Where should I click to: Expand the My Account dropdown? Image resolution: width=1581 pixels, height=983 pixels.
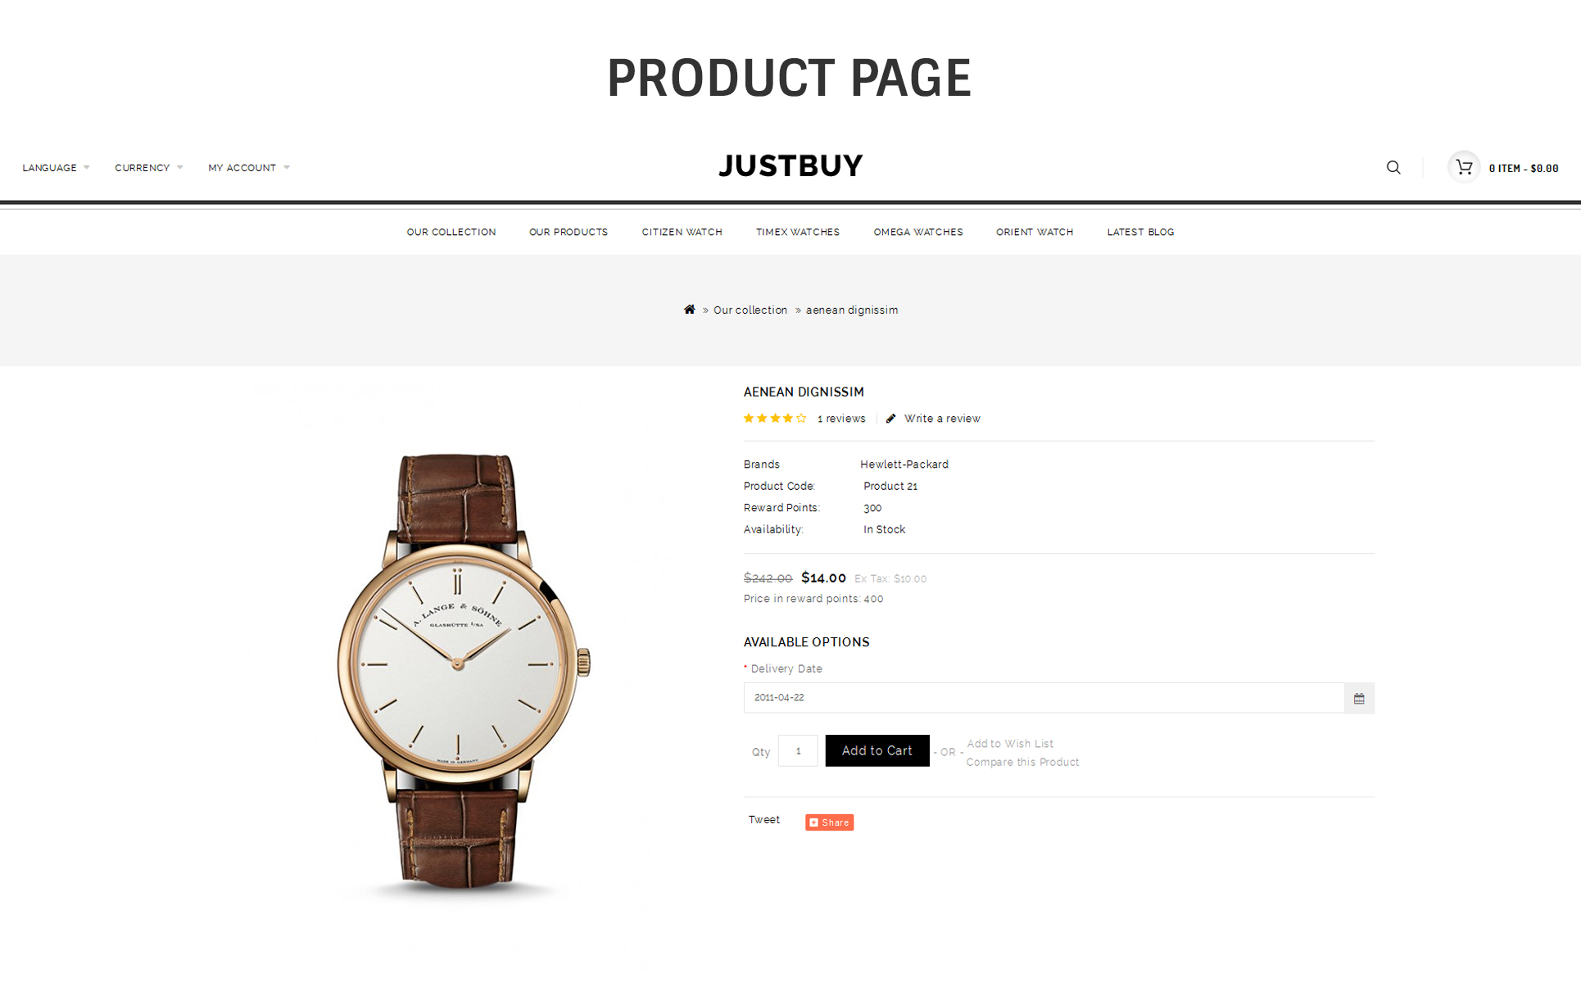coord(249,168)
